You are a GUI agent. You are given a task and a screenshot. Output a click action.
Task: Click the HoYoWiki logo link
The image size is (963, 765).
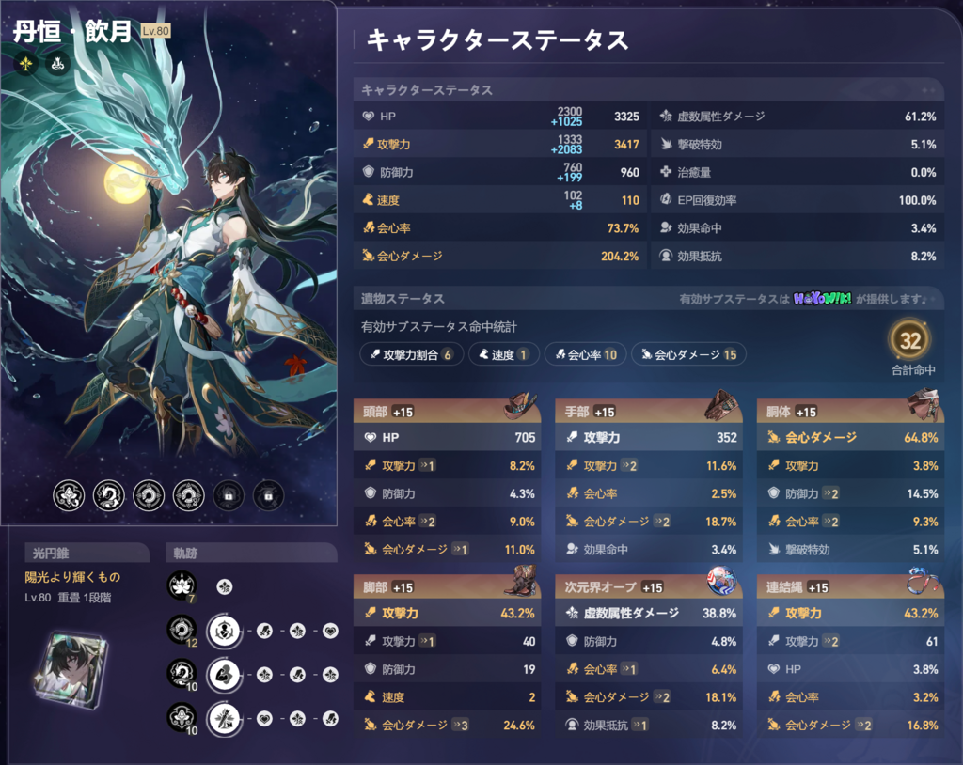(x=822, y=299)
